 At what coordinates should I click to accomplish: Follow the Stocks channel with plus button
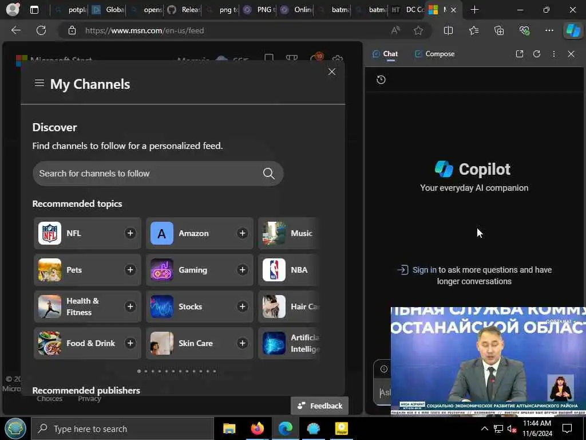click(x=242, y=307)
